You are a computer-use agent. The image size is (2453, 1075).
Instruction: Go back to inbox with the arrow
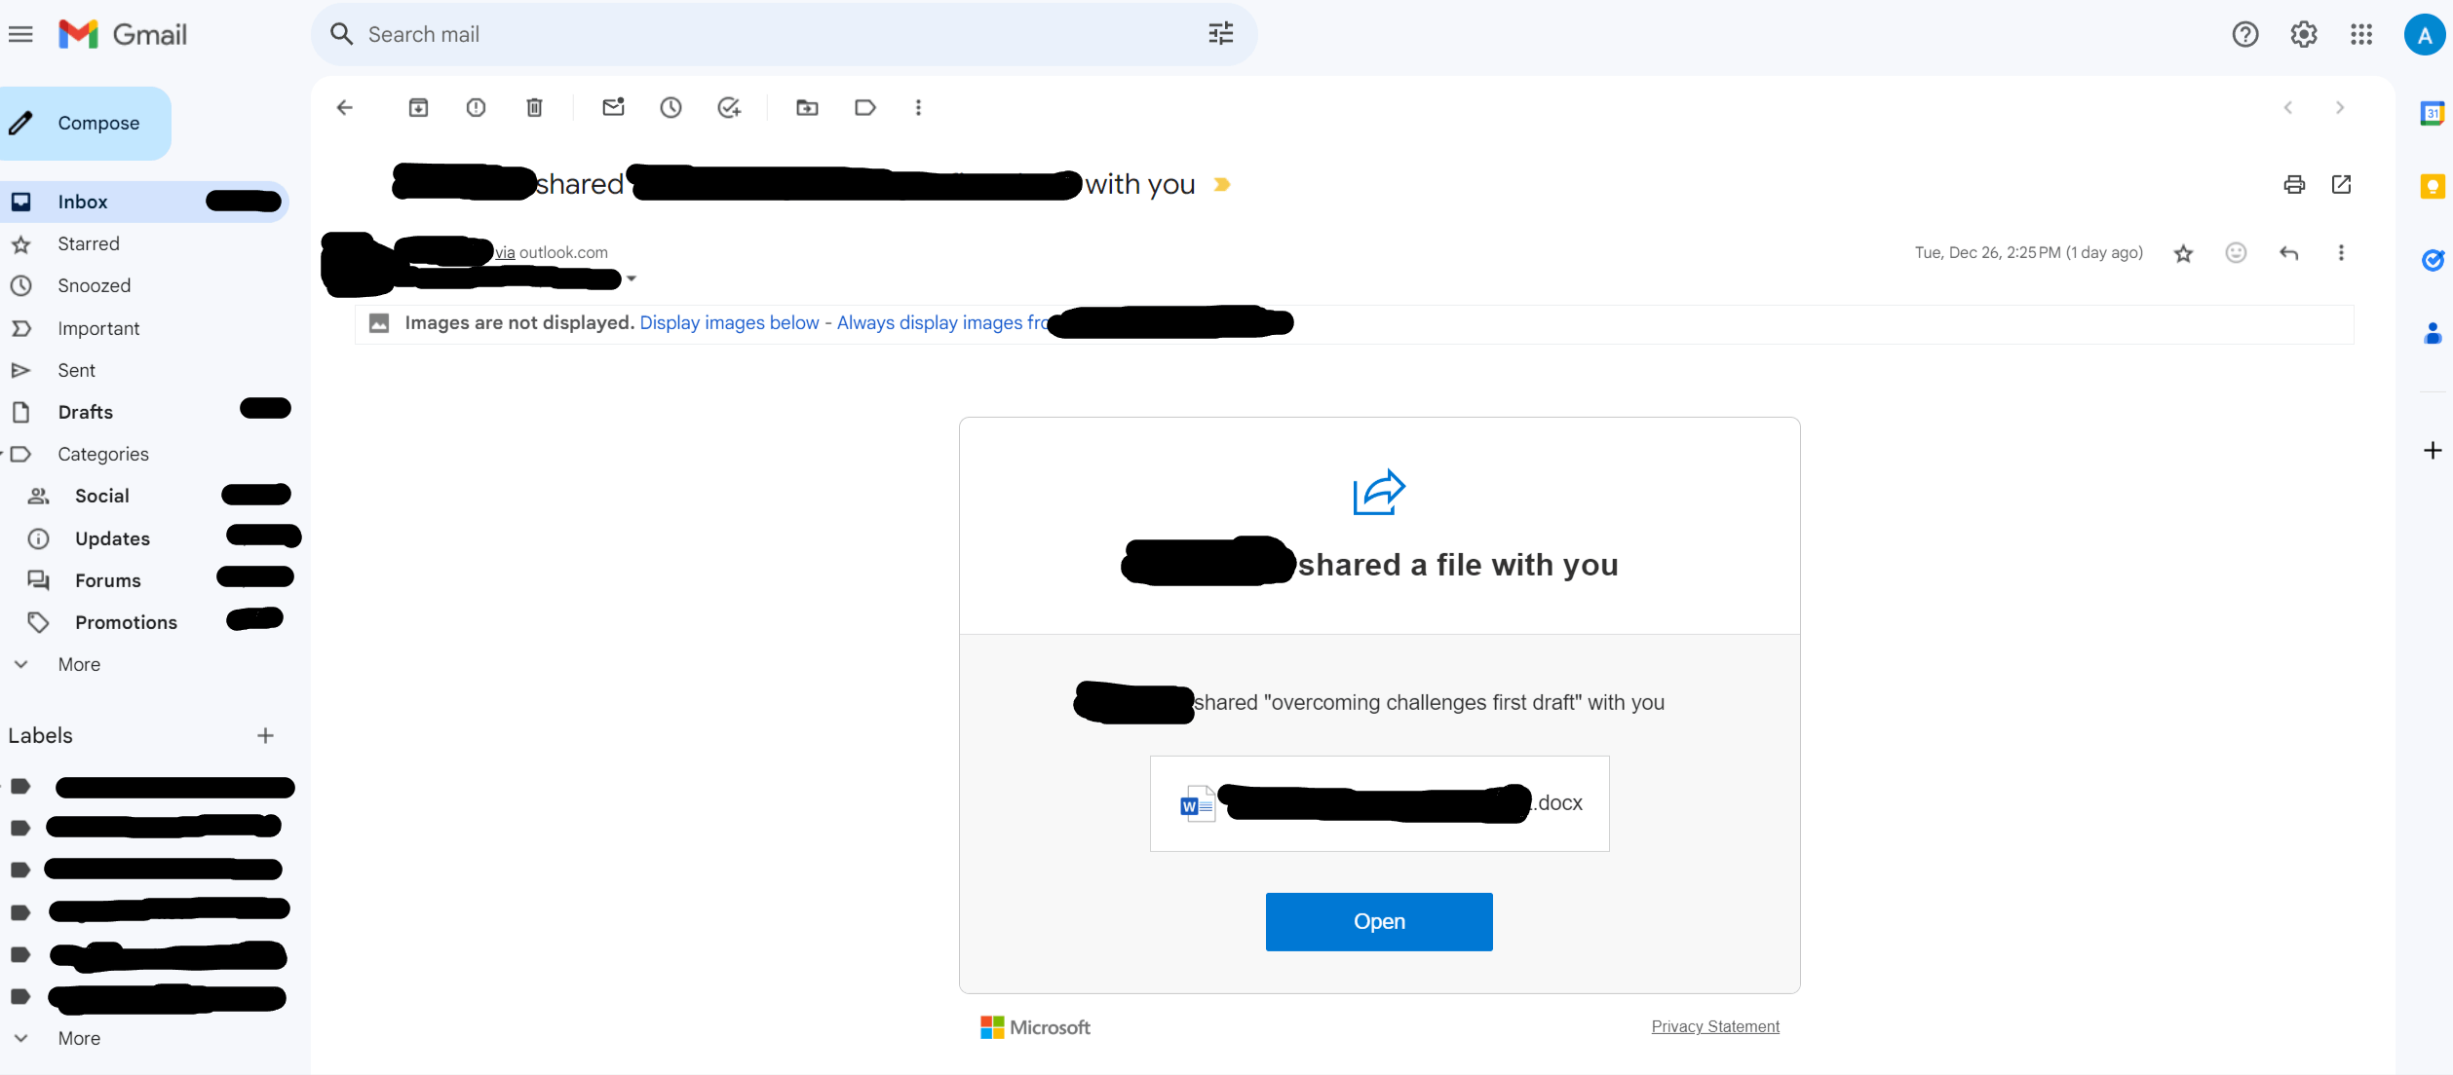tap(344, 108)
